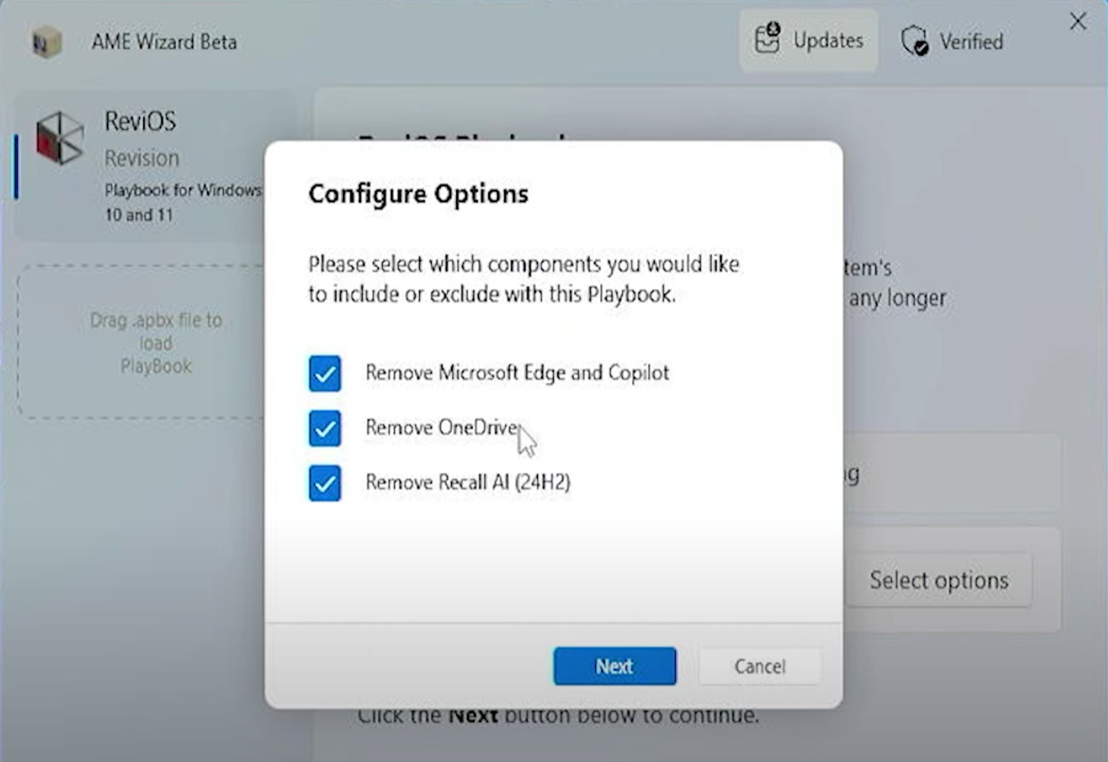Click the ReviOS cube logo icon

(x=60, y=137)
